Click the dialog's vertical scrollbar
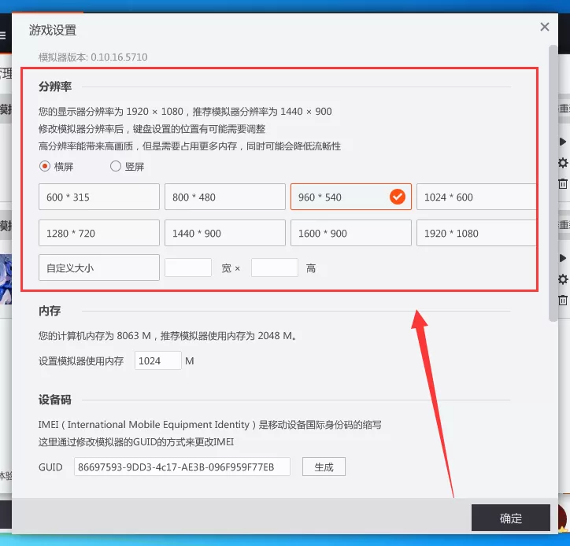 pyautogui.click(x=553, y=183)
